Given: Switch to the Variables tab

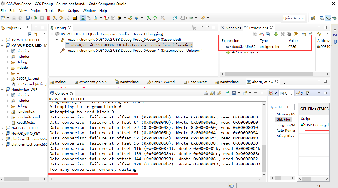Looking at the screenshot, I should (231, 28).
